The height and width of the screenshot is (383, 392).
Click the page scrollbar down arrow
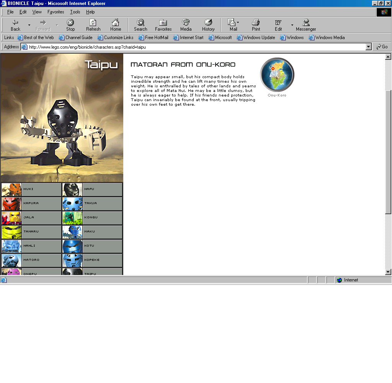tap(388, 272)
